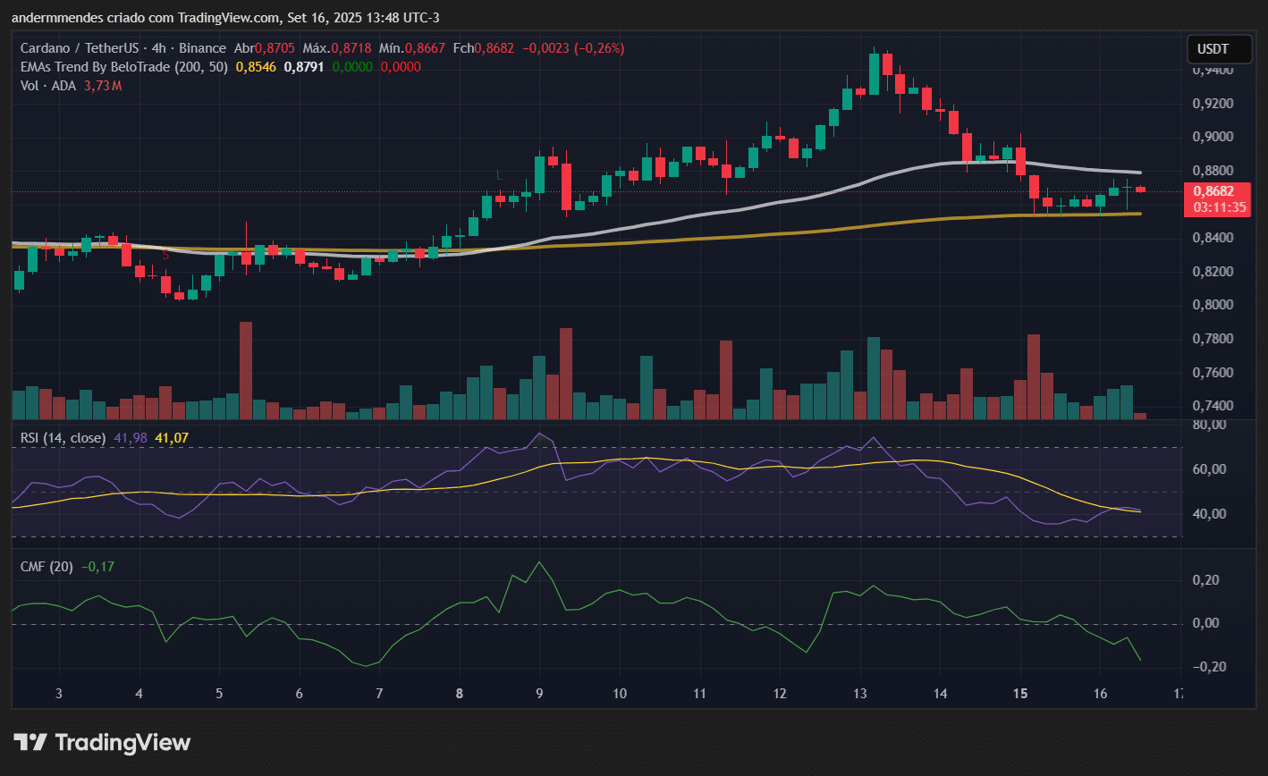Screen dimensions: 1268x776
Task: Select the EMAs Trend By BeloTrade legend
Action: pyautogui.click(x=123, y=66)
